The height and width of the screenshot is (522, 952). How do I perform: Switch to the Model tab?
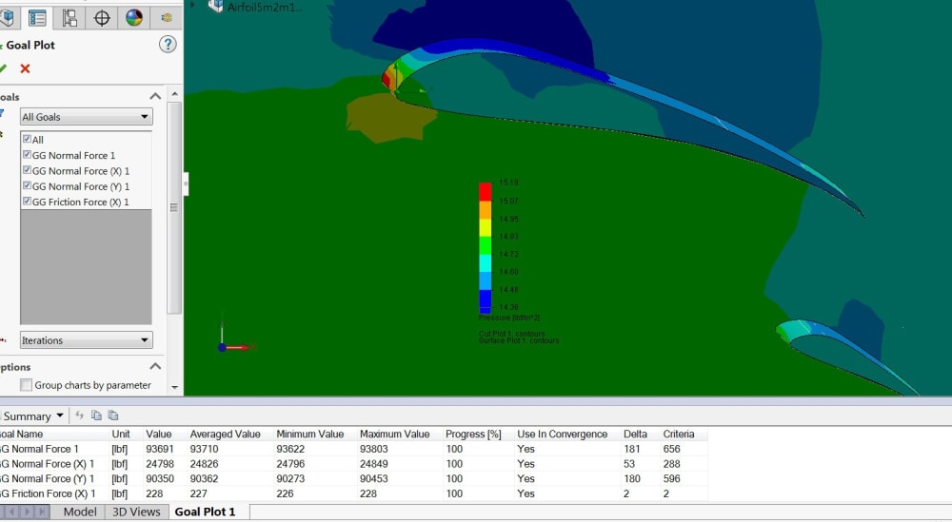tap(80, 512)
